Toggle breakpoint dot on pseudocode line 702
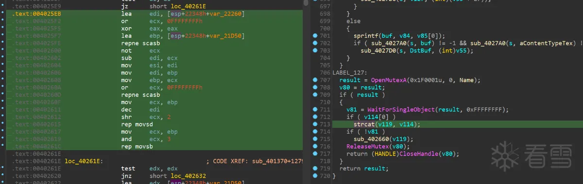Viewport: 583px width, 184px height. (315, 44)
